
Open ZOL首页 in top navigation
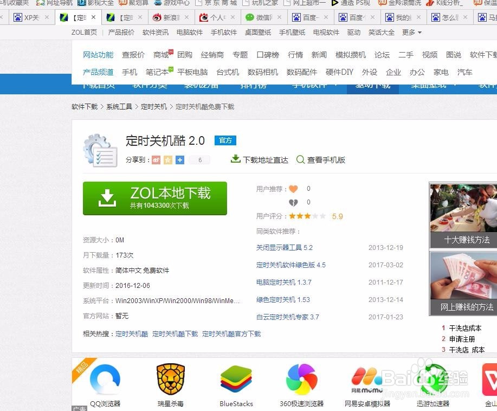coord(85,33)
